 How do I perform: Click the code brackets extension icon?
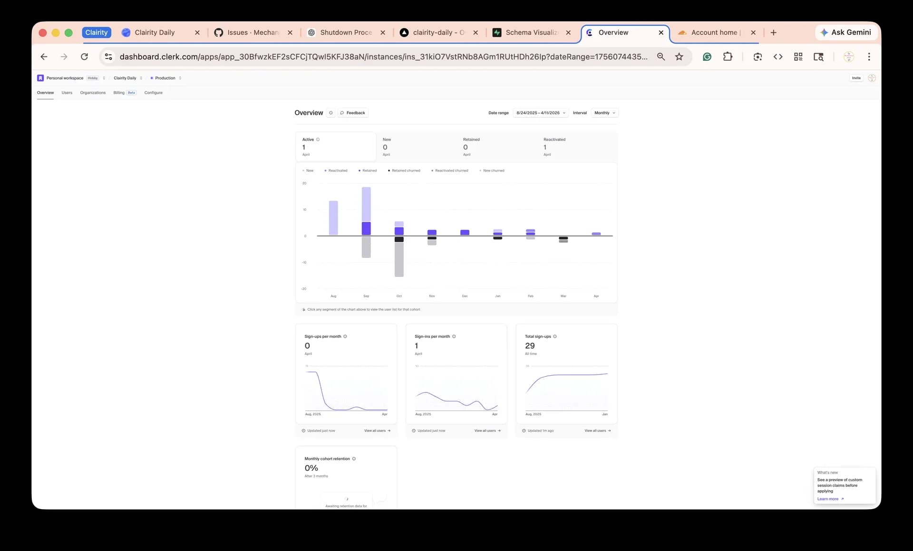click(x=778, y=57)
